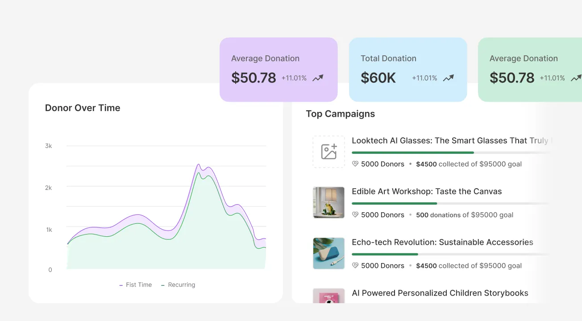Select the Echo-tech Revolution product thumbnail
Viewport: 582px width, 321px height.
point(329,253)
